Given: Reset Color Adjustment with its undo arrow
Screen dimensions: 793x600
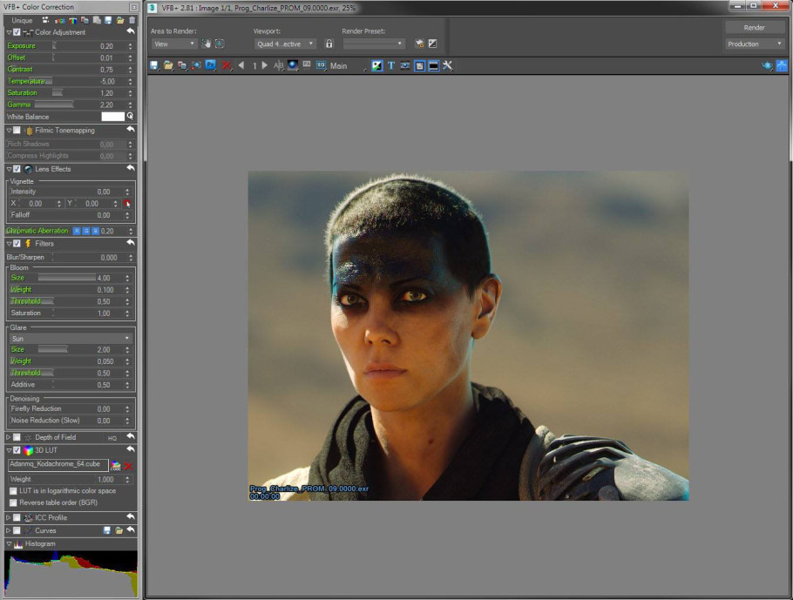Looking at the screenshot, I should click(131, 32).
